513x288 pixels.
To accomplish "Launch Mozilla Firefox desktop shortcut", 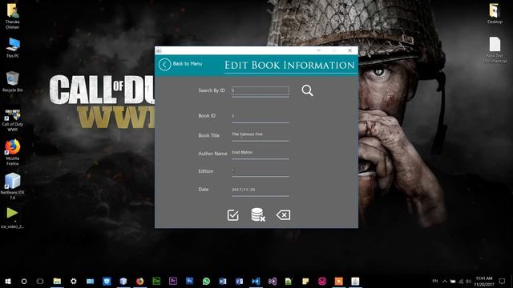I will pos(13,153).
